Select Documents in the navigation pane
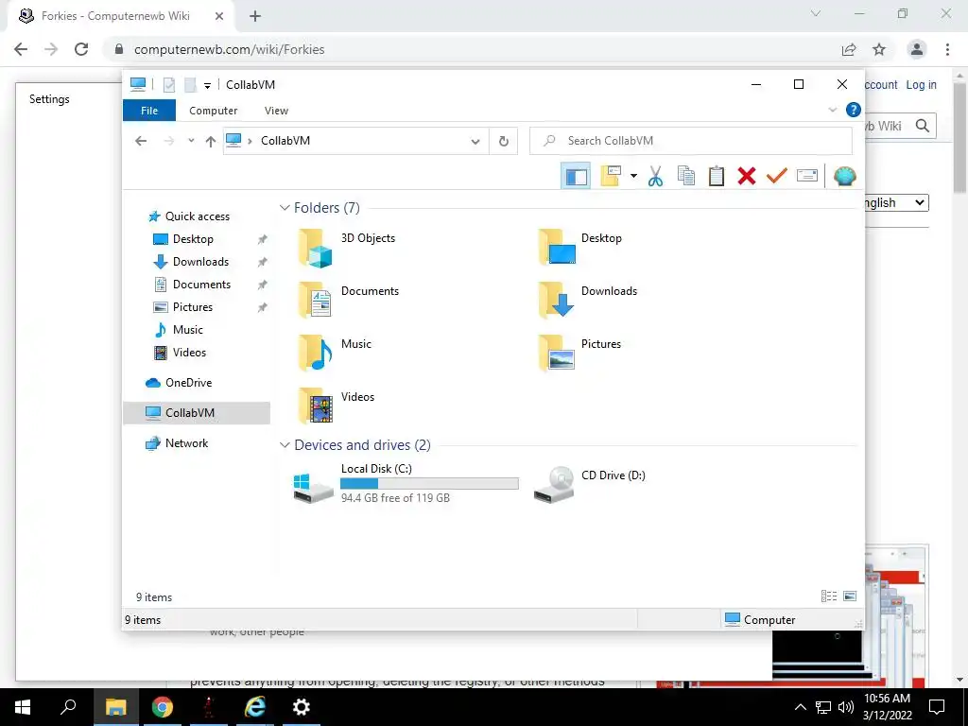Viewport: 968px width, 726px height. pos(201,285)
